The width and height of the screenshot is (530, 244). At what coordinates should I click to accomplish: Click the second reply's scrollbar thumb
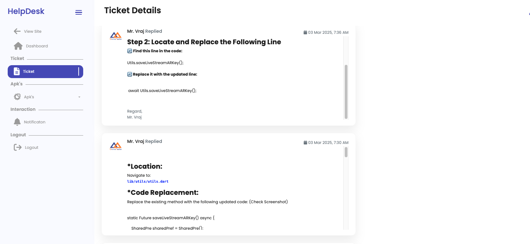tap(346, 152)
